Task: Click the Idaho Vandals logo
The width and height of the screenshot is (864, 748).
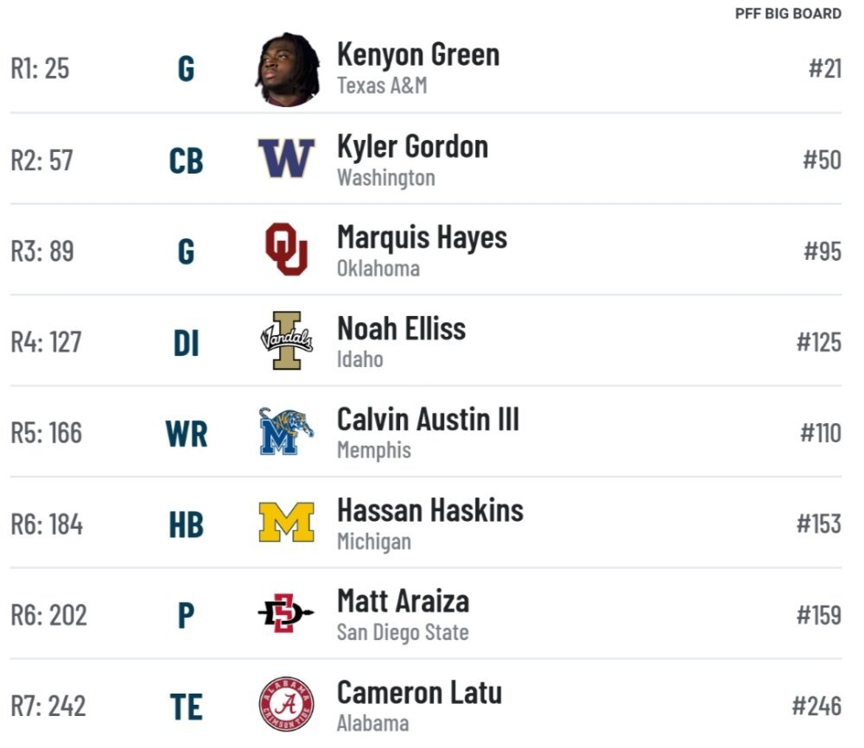Action: pos(287,340)
